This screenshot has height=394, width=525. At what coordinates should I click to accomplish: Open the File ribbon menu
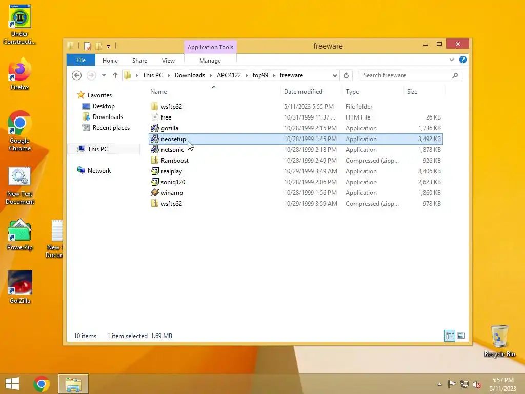(81, 60)
